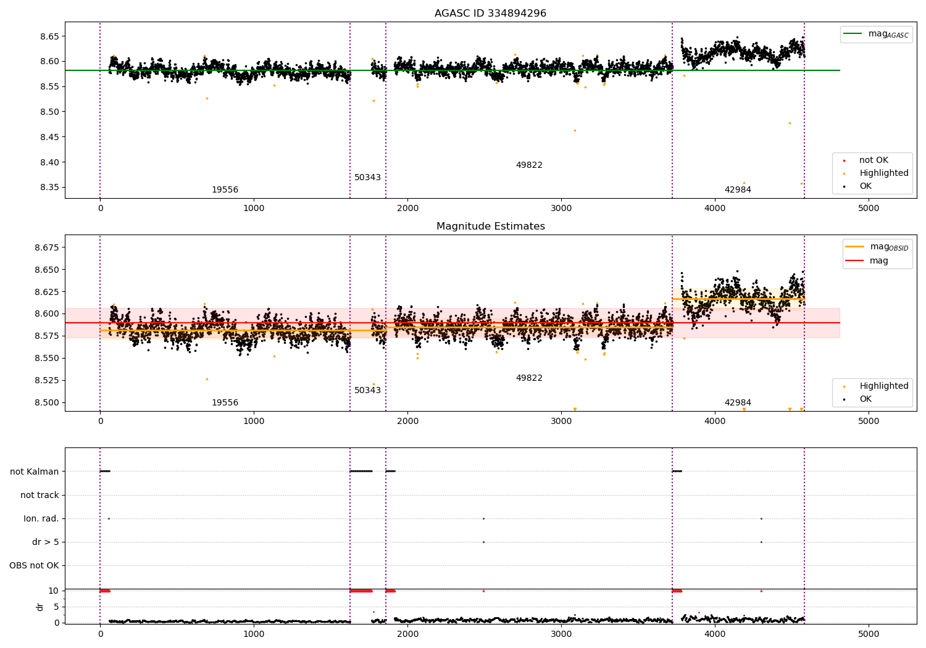The width and height of the screenshot is (926, 648).
Task: Click 19556 label in Magnitude Estimates plot
Action: point(225,403)
